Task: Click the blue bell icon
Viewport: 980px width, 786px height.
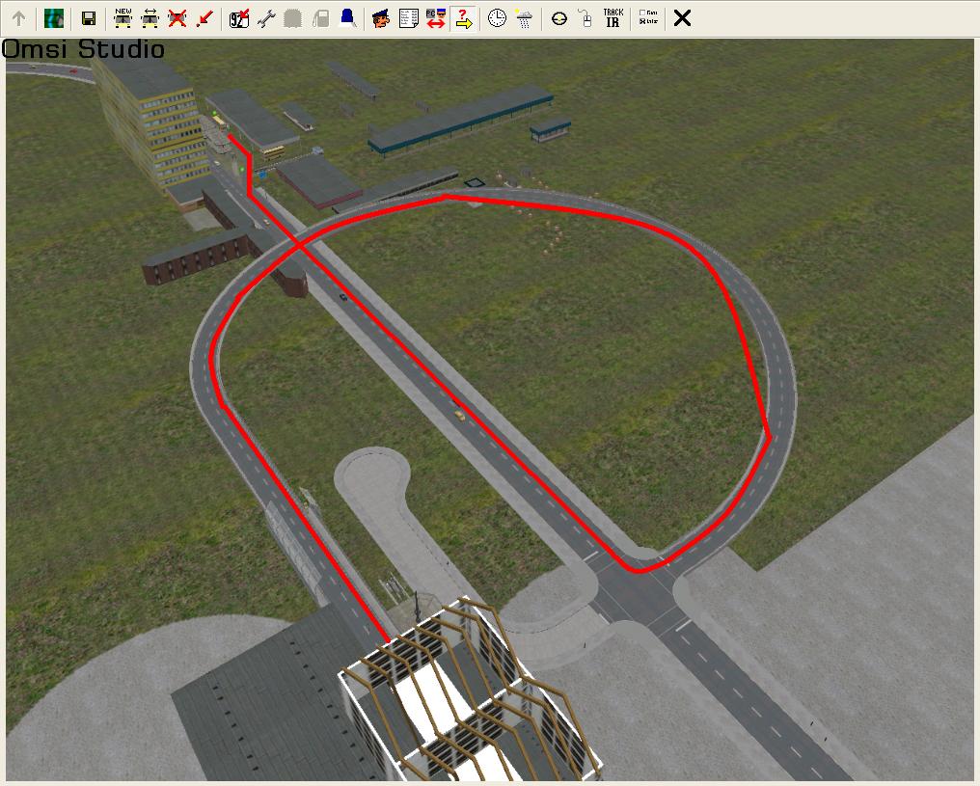Action: coord(348,18)
